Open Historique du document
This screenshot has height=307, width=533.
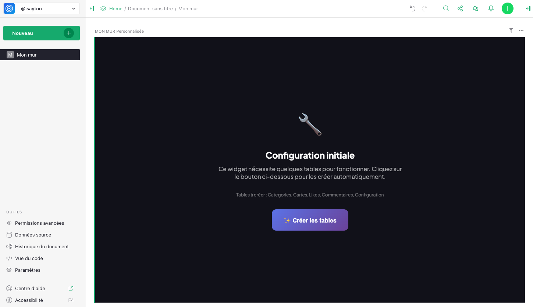(42, 246)
